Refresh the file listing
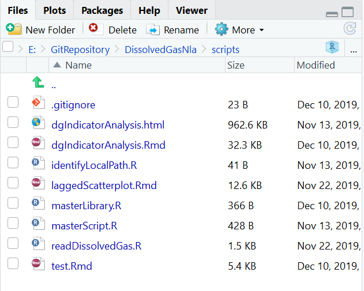 [350, 28]
